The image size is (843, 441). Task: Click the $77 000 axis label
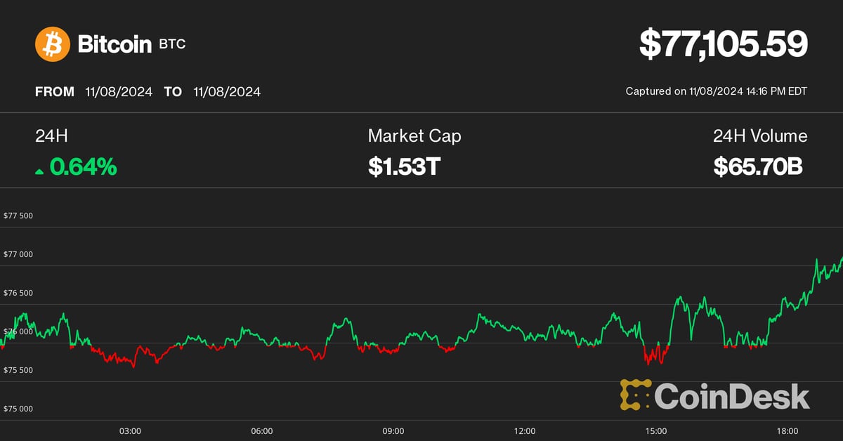(20, 254)
